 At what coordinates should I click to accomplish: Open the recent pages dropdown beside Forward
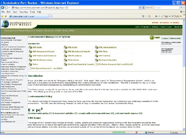[9, 8]
